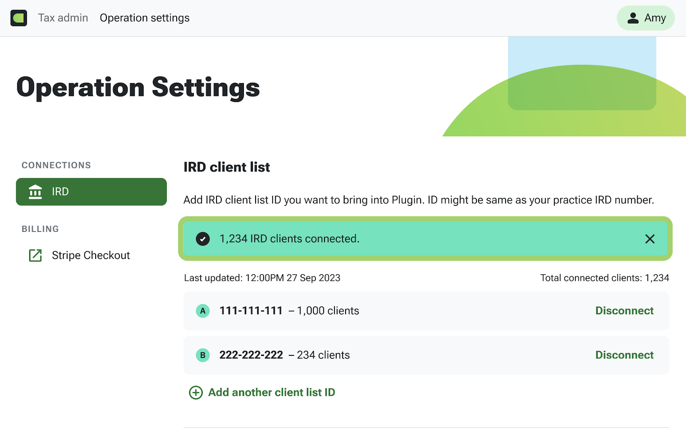Disconnect client list 222-222-222

point(624,355)
